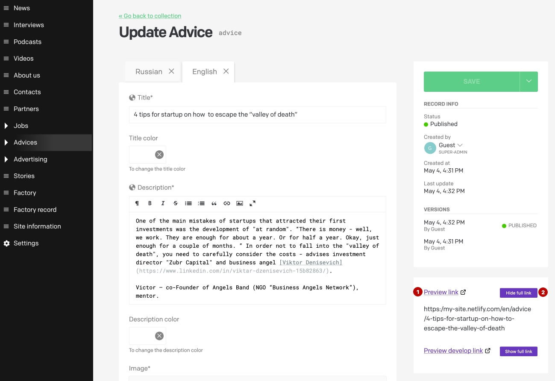This screenshot has height=381, width=555.
Task: Apply italic formatting in Description toolbar
Action: (x=163, y=203)
